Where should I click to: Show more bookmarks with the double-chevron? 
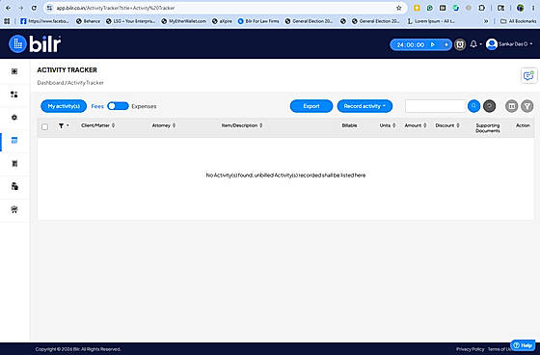point(486,21)
